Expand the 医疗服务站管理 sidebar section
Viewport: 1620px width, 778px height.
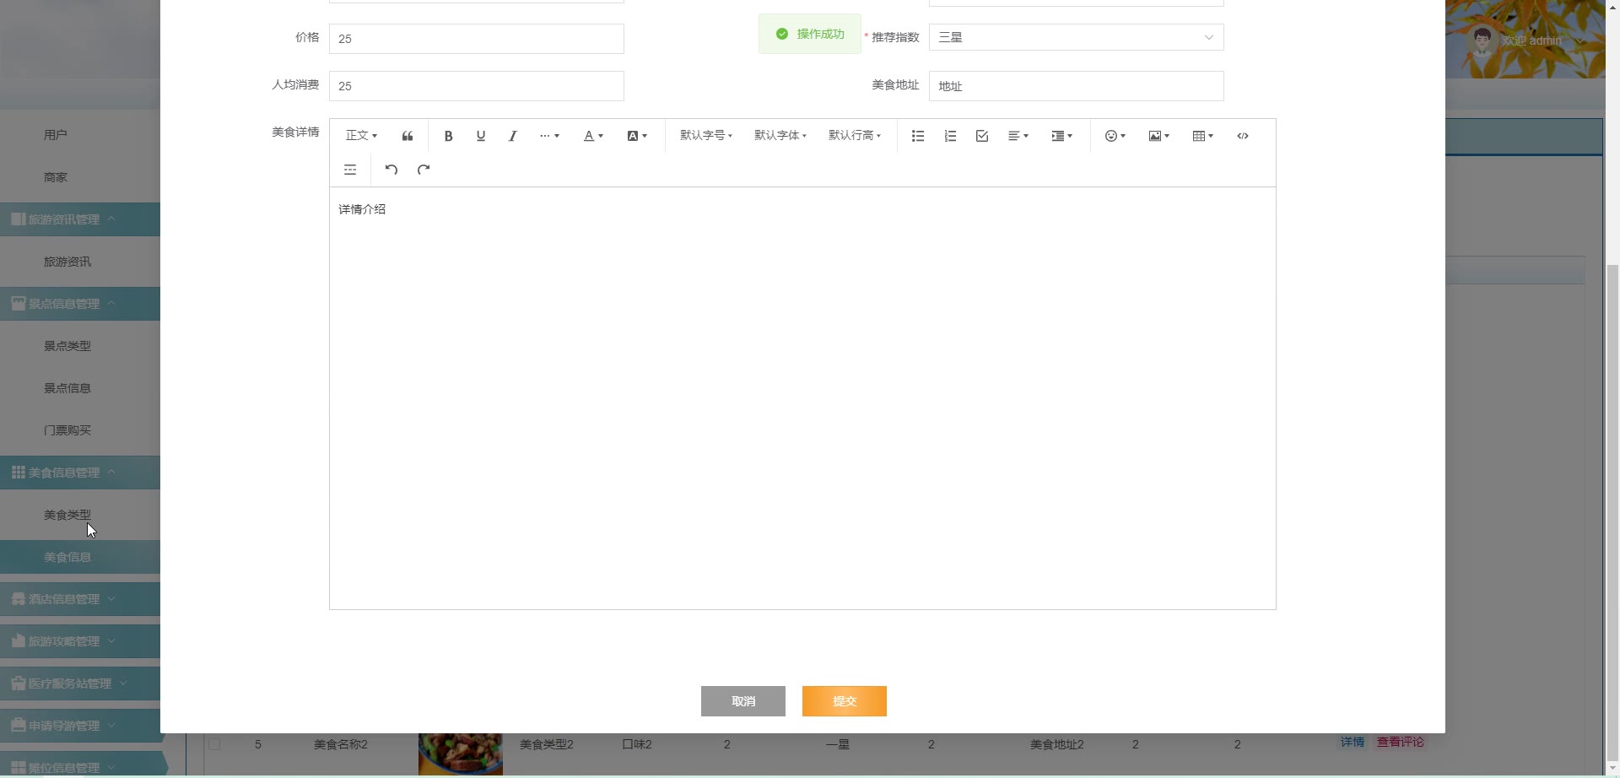(x=80, y=683)
